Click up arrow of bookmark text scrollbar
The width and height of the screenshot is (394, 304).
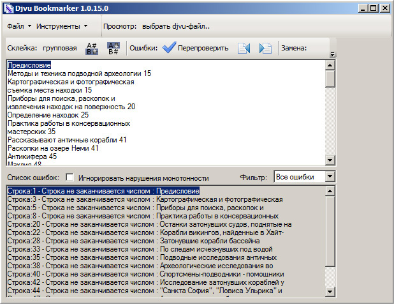tap(330, 65)
